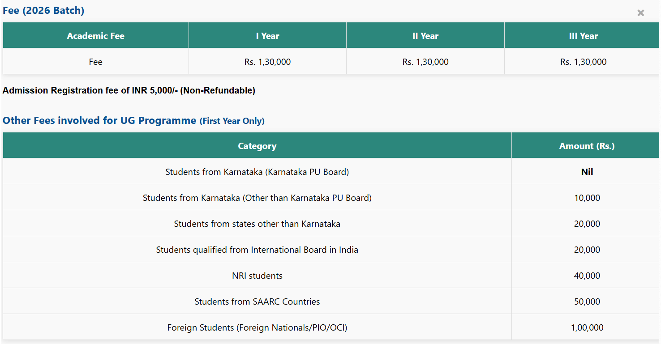Viewport: 661px width, 344px height.
Task: Close the fee details popup
Action: point(640,13)
